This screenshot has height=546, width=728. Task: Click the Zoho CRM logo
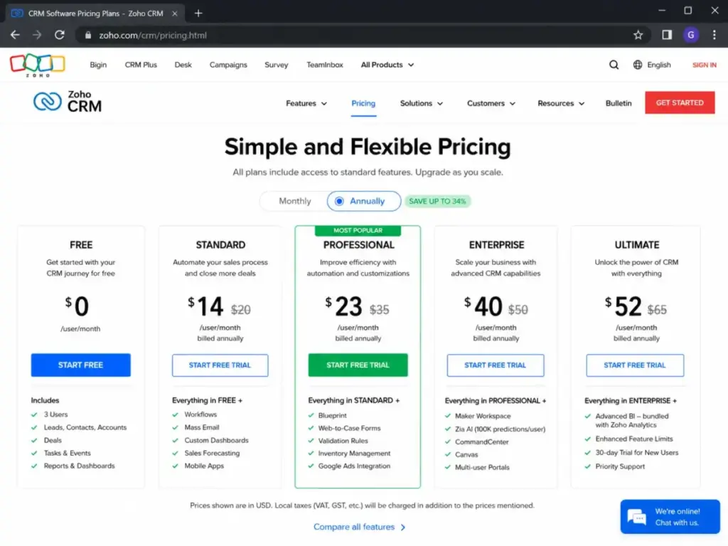[x=68, y=102]
